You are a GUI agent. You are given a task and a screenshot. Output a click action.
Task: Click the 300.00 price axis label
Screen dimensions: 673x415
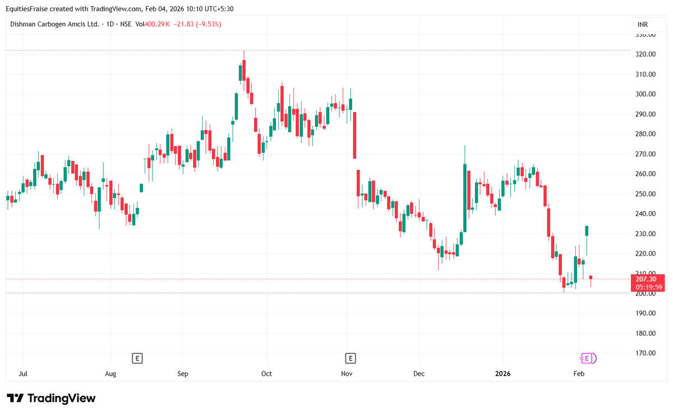coord(647,94)
